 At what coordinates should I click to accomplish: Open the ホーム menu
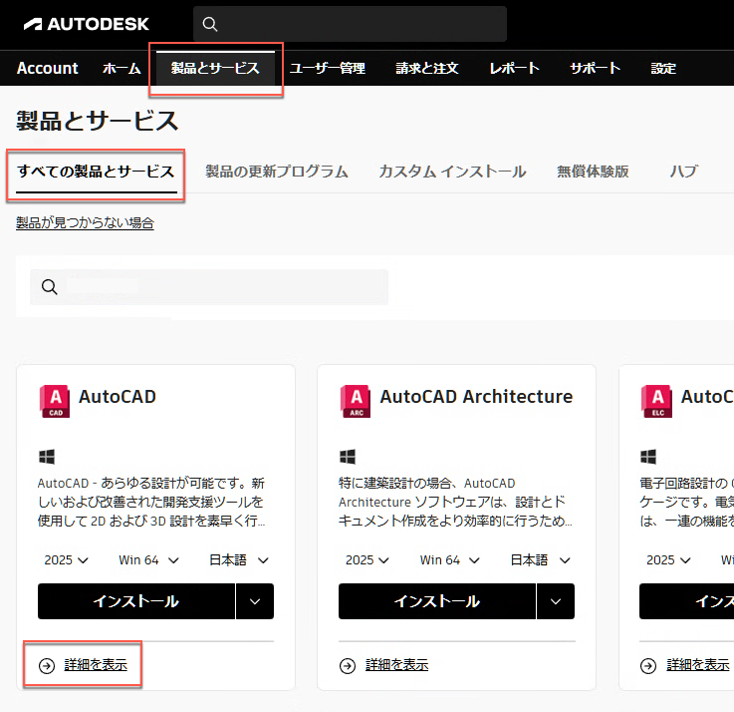coord(122,69)
